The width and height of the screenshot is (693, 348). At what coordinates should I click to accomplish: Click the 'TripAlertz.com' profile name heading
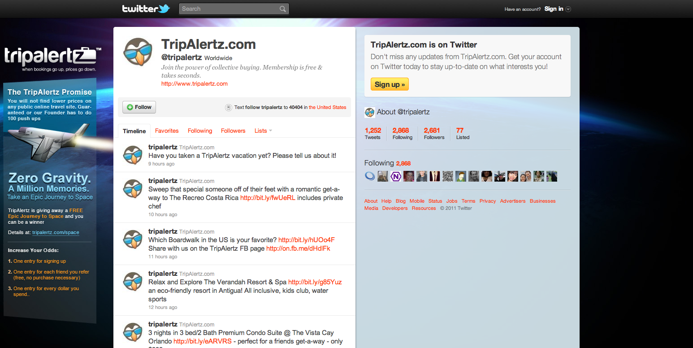[x=208, y=44]
